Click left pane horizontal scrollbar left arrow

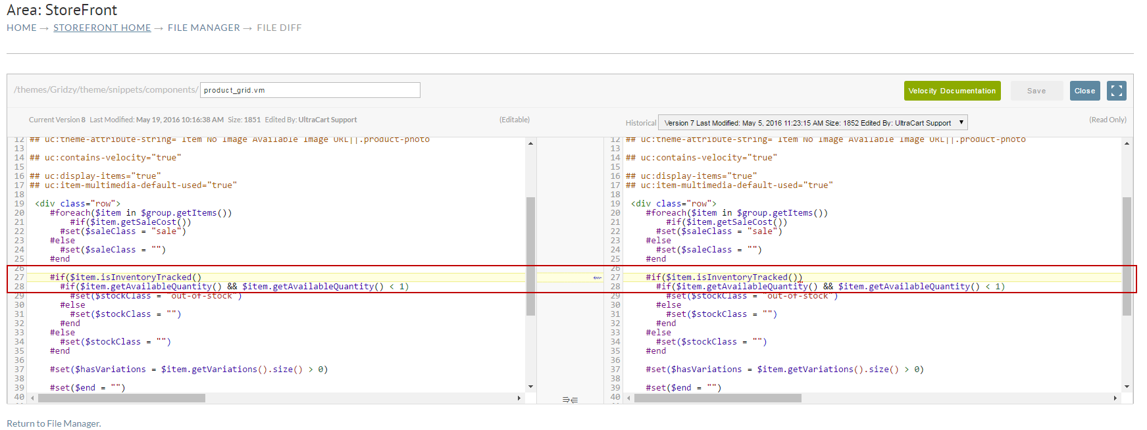[32, 398]
